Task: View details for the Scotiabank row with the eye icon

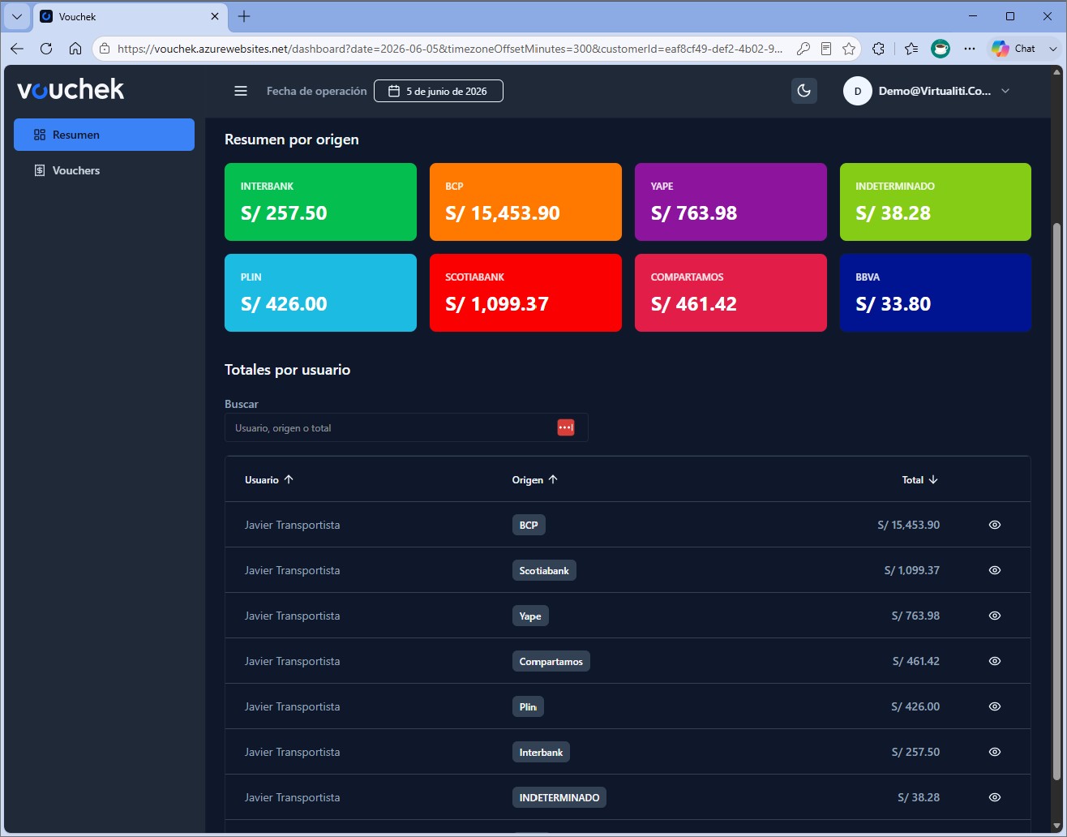Action: (995, 570)
